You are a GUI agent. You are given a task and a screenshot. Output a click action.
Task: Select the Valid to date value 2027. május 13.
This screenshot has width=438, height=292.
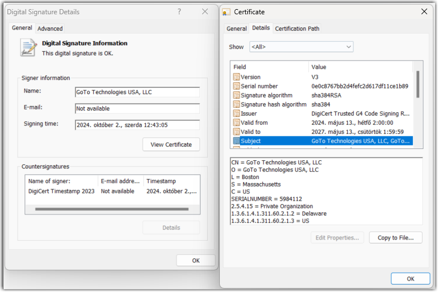[x=357, y=132]
